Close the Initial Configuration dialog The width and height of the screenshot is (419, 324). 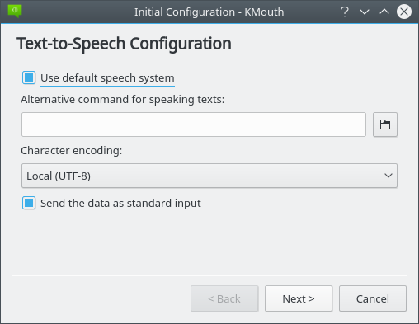click(404, 12)
